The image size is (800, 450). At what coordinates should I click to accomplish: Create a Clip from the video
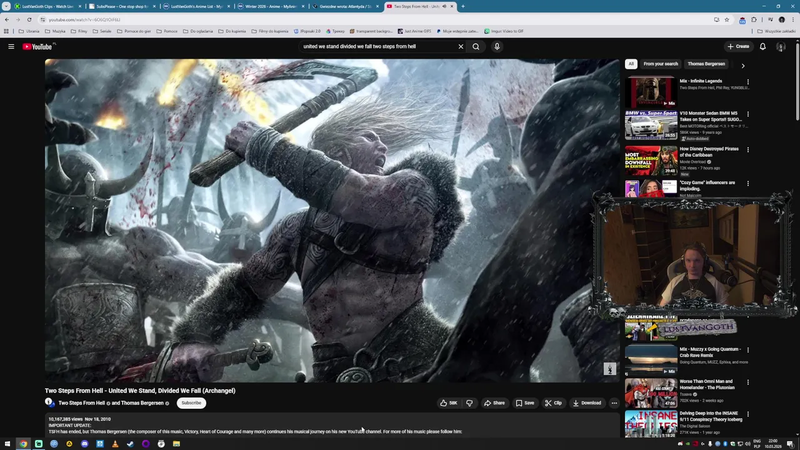pyautogui.click(x=553, y=403)
